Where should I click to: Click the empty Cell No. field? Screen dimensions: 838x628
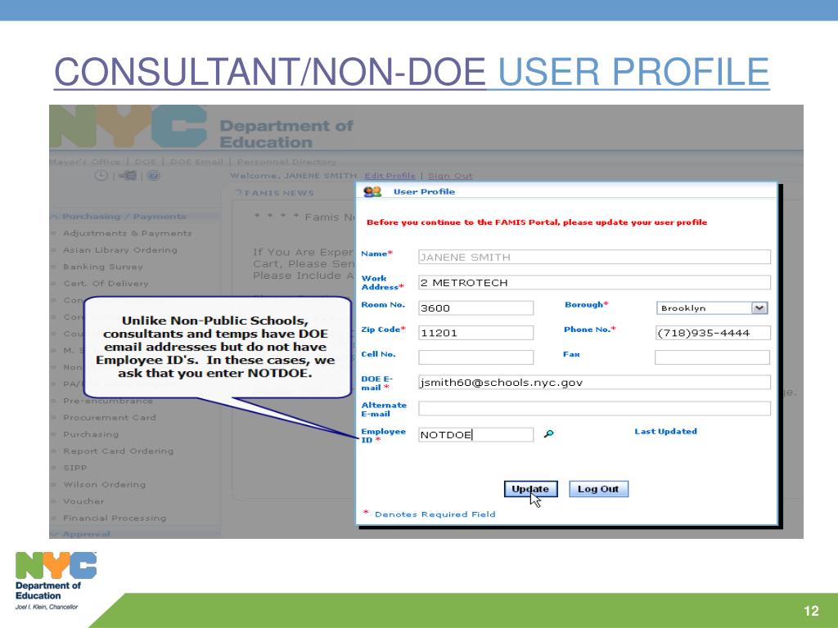(475, 357)
